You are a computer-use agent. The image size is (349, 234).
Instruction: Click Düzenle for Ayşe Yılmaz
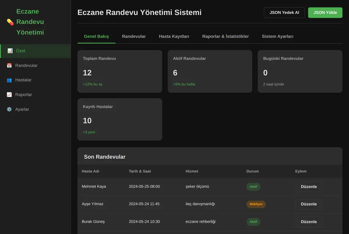(309, 204)
